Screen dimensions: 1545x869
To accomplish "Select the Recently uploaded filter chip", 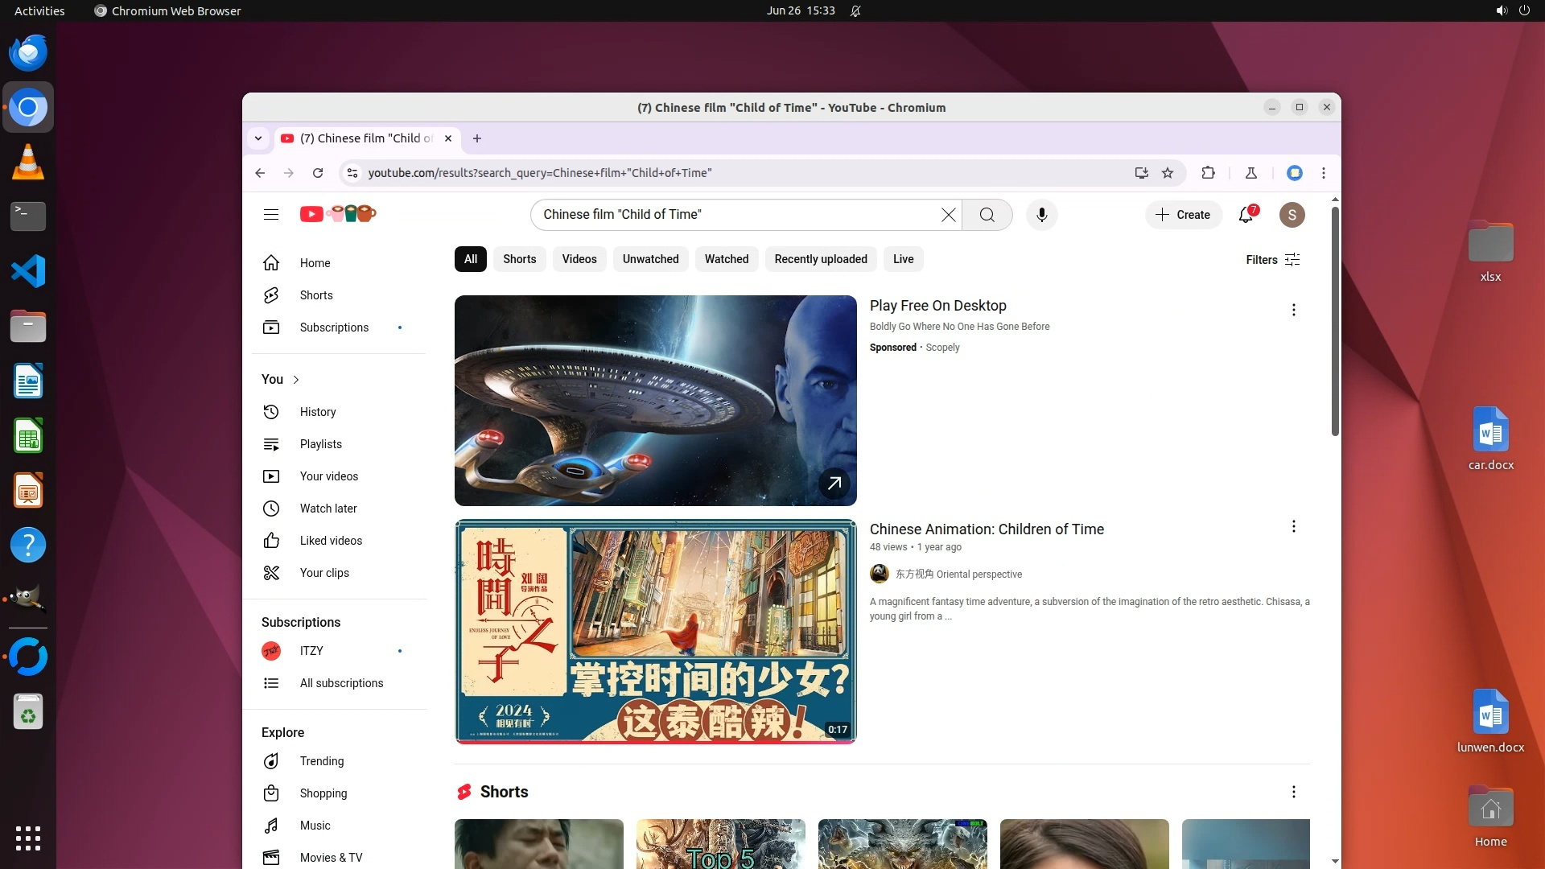I will (x=820, y=259).
